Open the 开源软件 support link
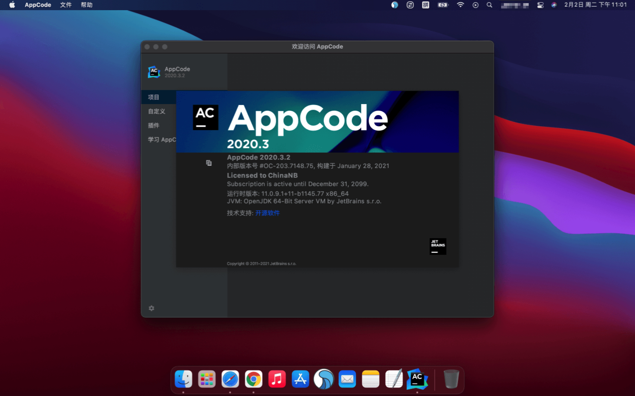Image resolution: width=635 pixels, height=396 pixels. (x=268, y=213)
